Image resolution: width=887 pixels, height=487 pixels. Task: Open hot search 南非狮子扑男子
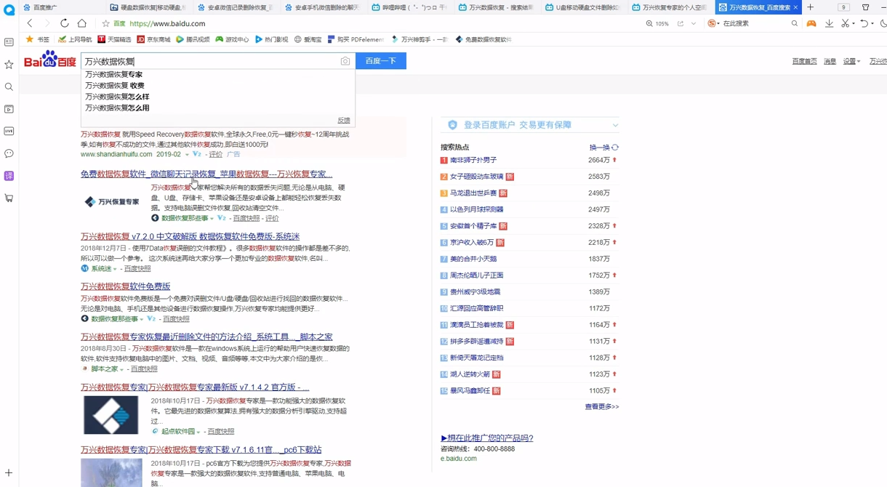(x=473, y=160)
